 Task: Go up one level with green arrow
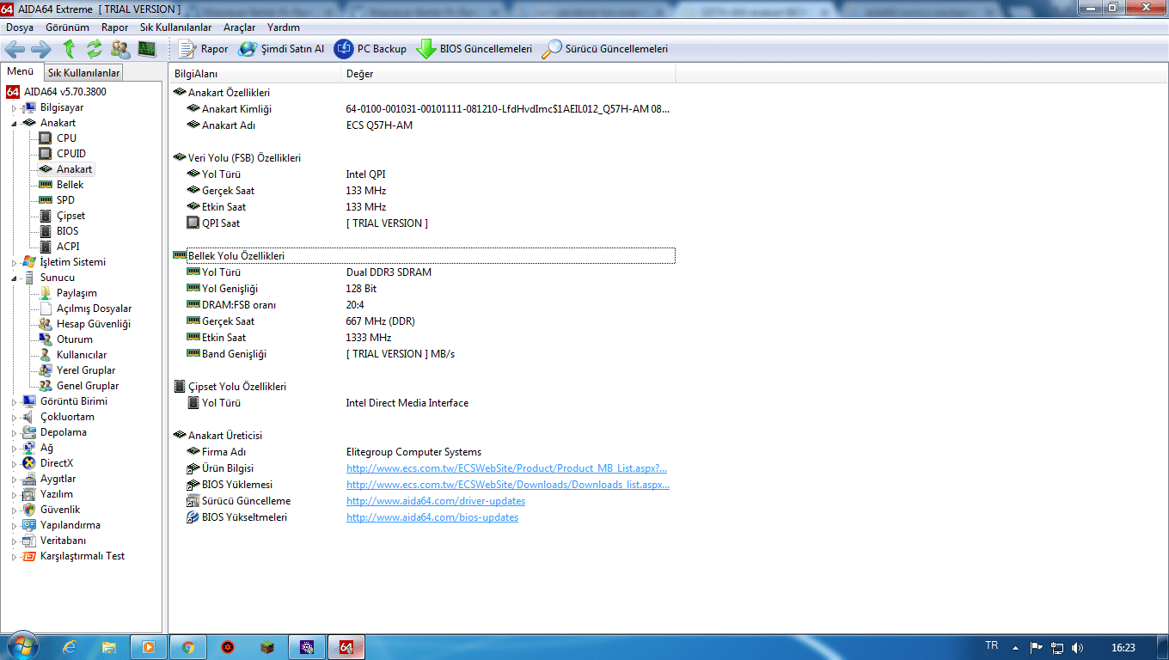[69, 49]
